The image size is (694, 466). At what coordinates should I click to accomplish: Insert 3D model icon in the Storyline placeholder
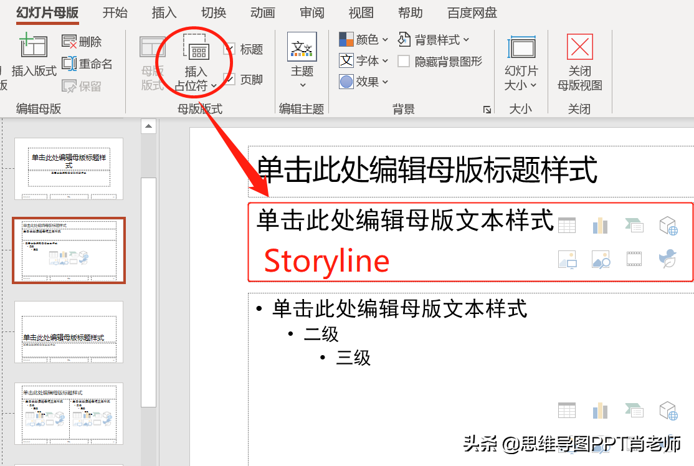point(668,226)
